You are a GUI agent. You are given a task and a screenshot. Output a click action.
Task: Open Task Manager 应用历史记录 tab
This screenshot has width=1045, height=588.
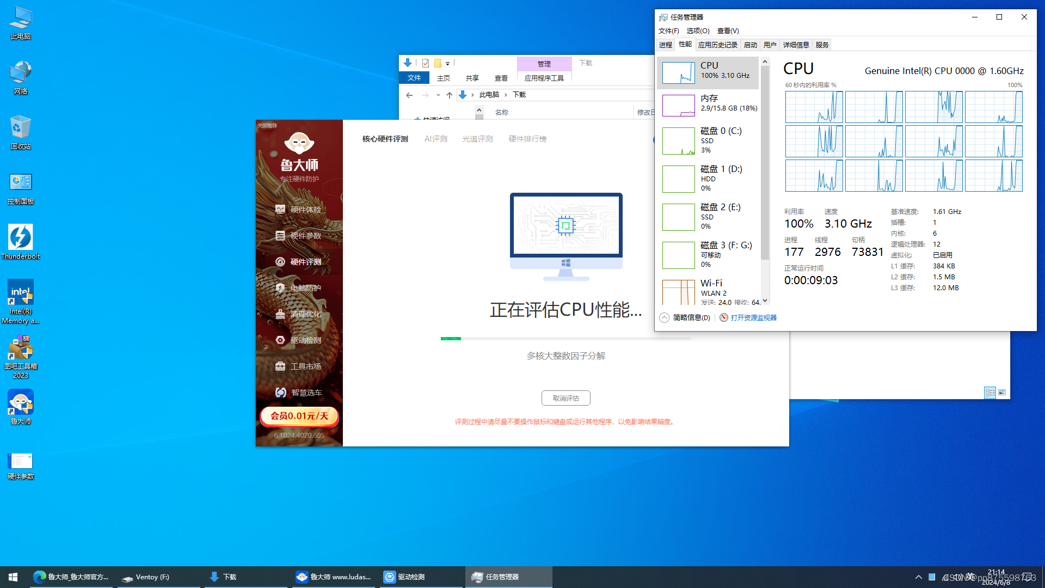(x=717, y=45)
